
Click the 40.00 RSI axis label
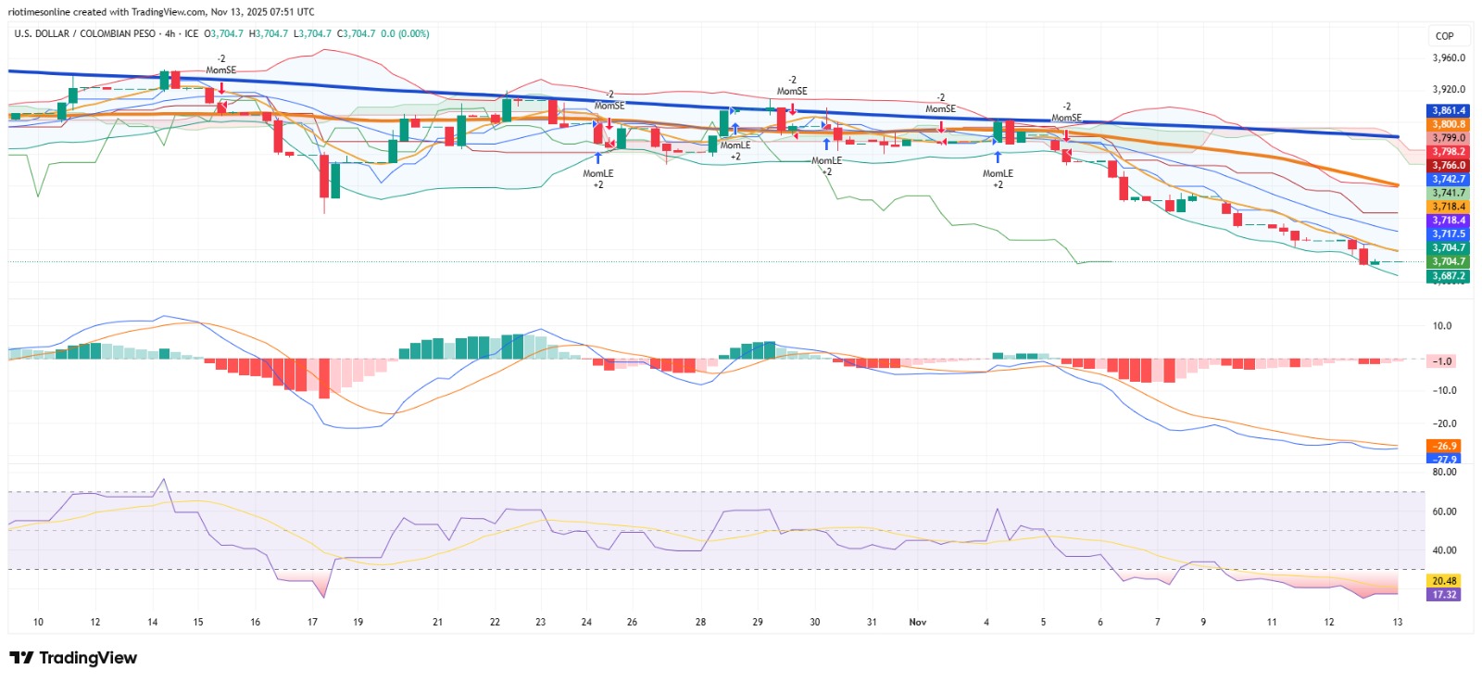point(1444,550)
